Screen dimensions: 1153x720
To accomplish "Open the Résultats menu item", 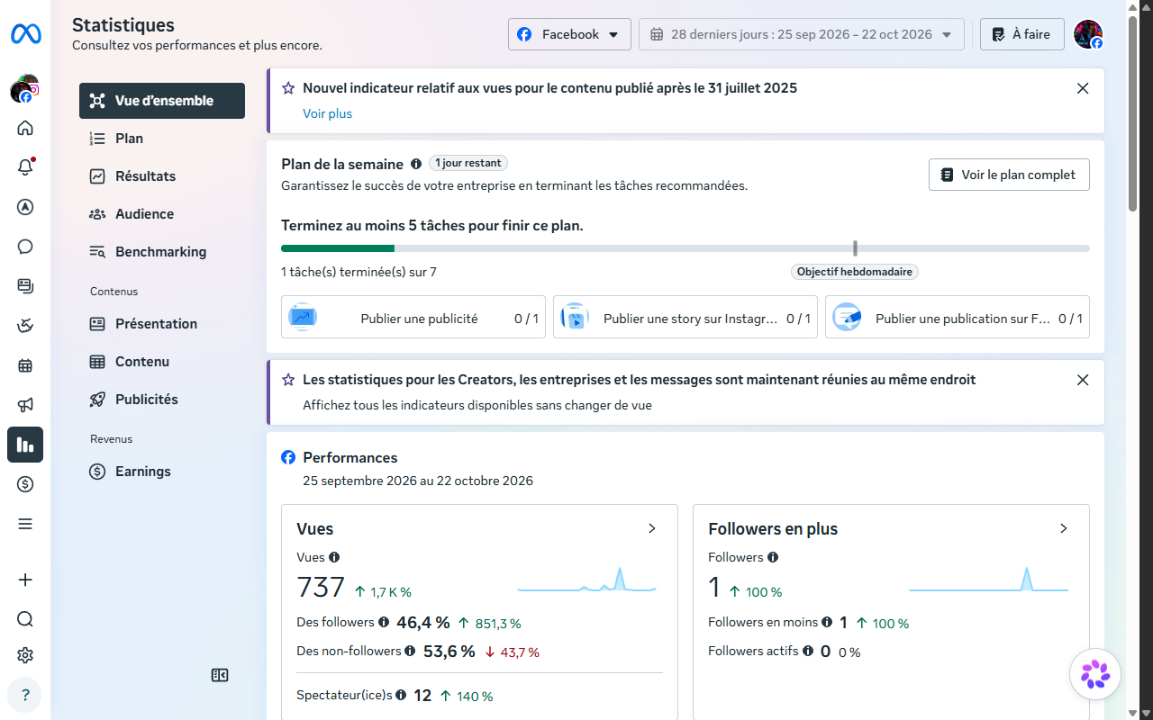I will tap(162, 176).
